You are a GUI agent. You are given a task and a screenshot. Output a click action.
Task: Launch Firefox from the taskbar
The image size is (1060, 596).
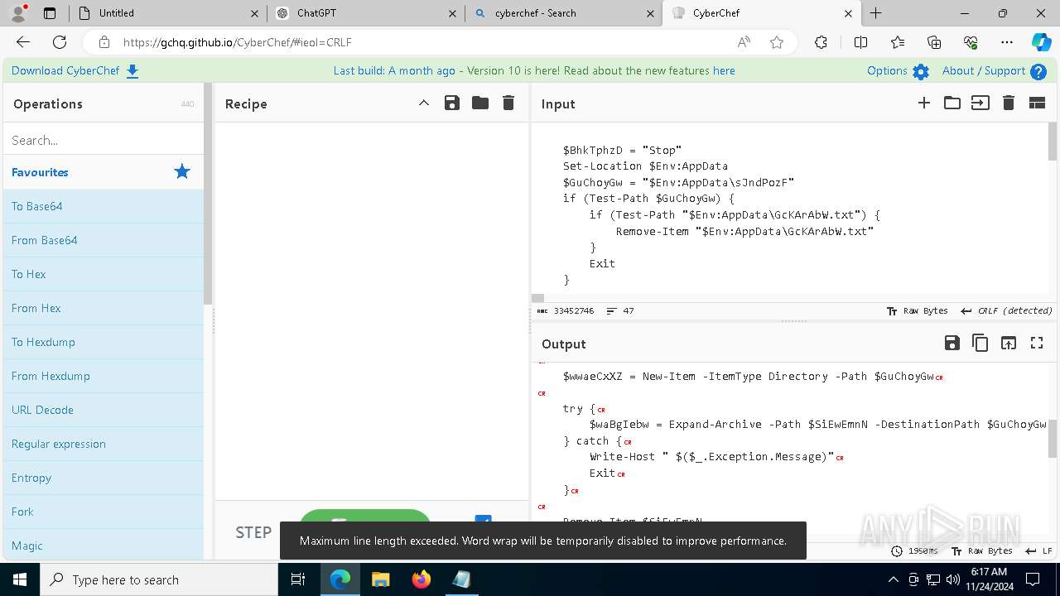coord(422,579)
